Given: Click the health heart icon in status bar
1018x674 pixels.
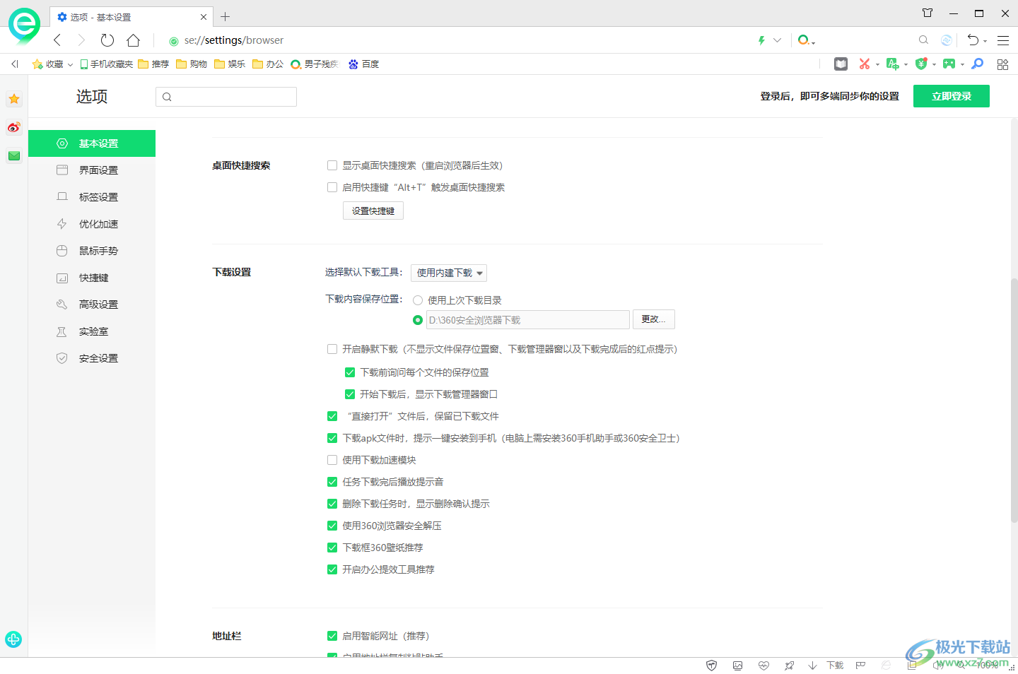Looking at the screenshot, I should (x=763, y=666).
